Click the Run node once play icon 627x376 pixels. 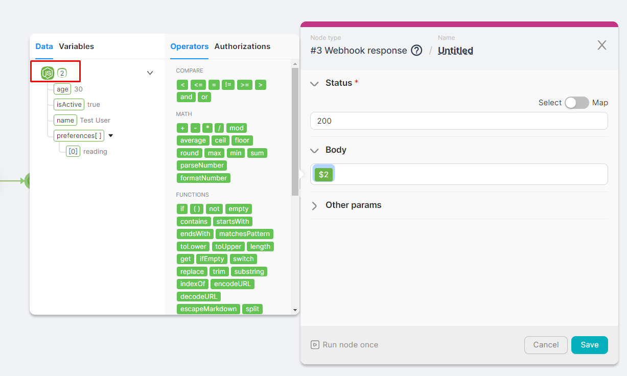click(315, 345)
